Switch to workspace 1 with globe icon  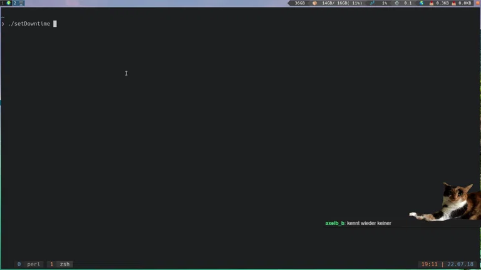click(6, 3)
